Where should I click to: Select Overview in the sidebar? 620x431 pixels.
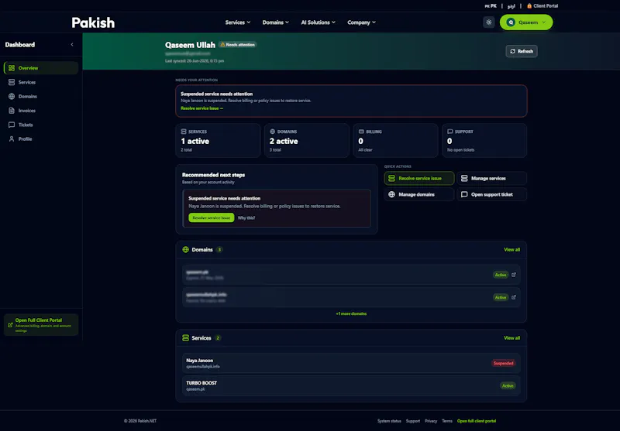41,68
